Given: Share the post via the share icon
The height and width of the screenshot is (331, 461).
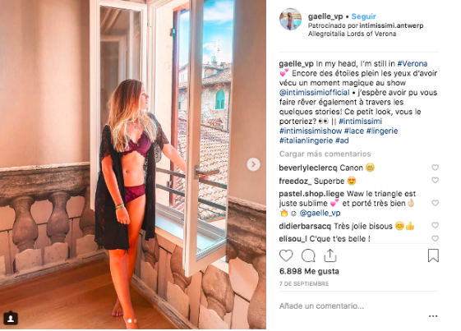Looking at the screenshot, I should 330,255.
